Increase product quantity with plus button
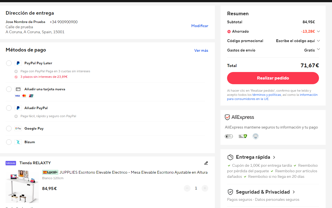 tap(205, 188)
